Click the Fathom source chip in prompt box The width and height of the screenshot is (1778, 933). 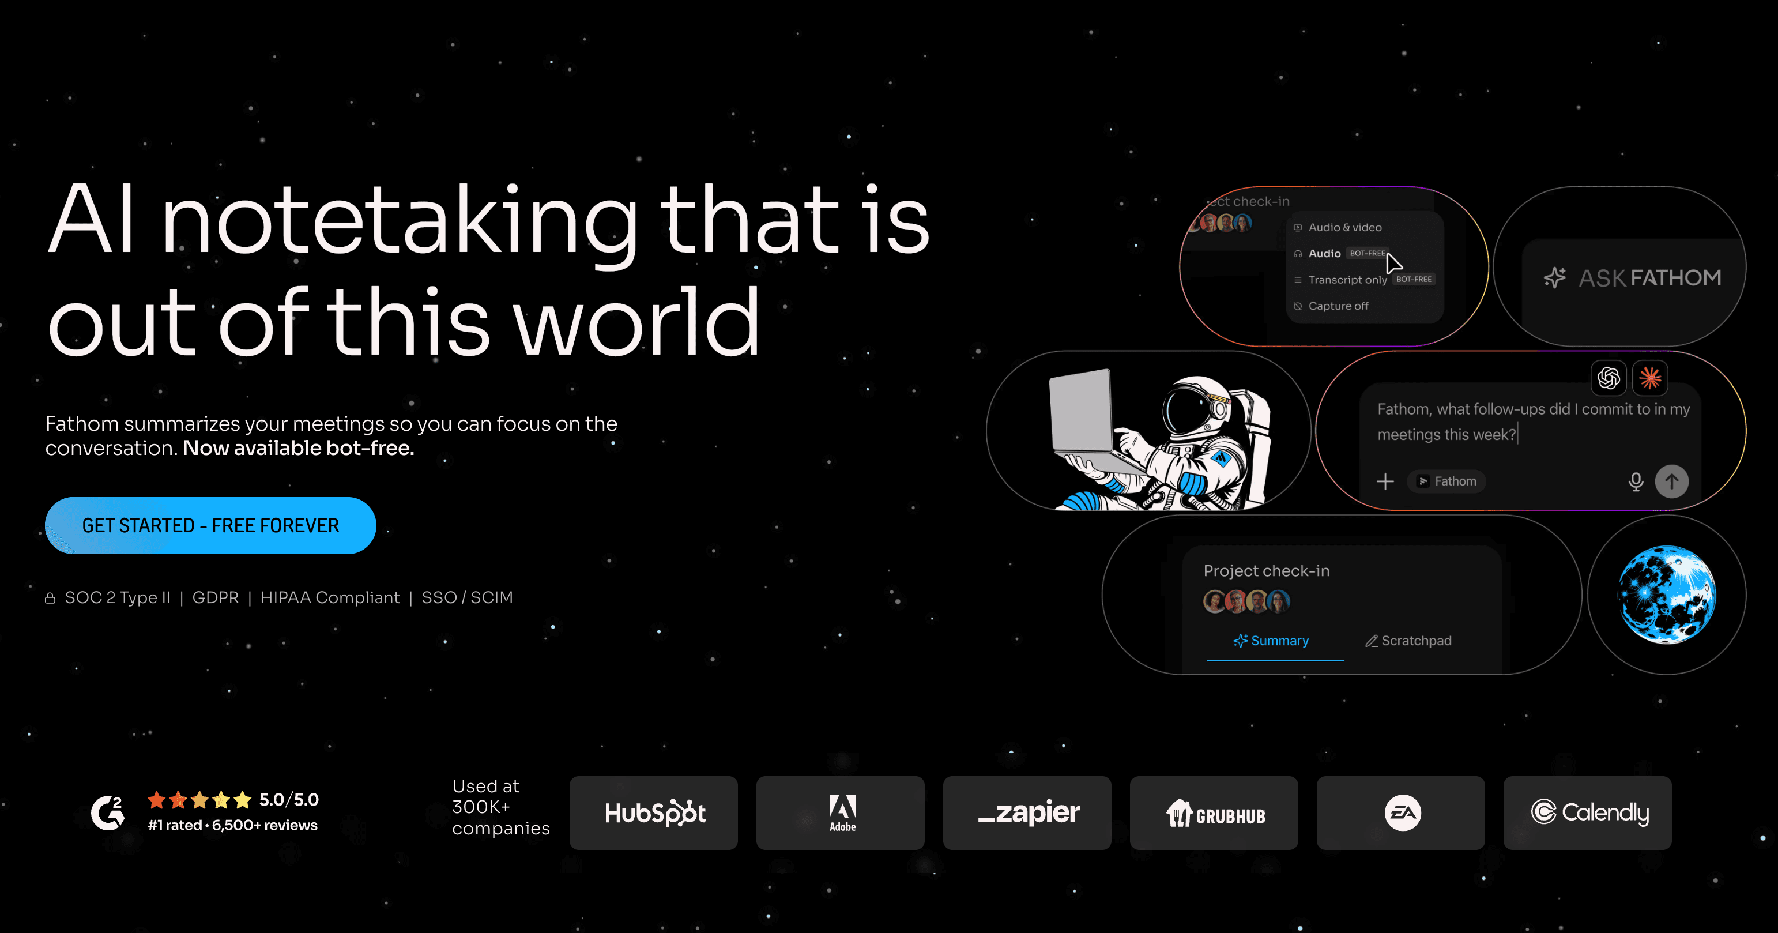pos(1446,481)
